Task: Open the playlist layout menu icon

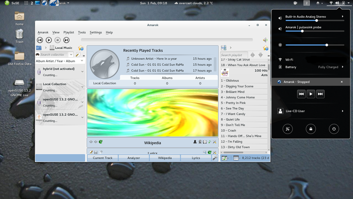Action: (236, 158)
